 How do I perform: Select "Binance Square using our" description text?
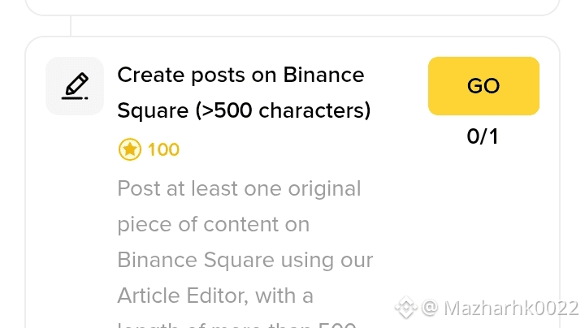[245, 260]
